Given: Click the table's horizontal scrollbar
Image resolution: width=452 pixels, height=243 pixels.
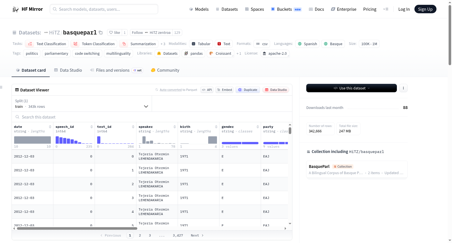Looking at the screenshot, I should [x=77, y=228].
